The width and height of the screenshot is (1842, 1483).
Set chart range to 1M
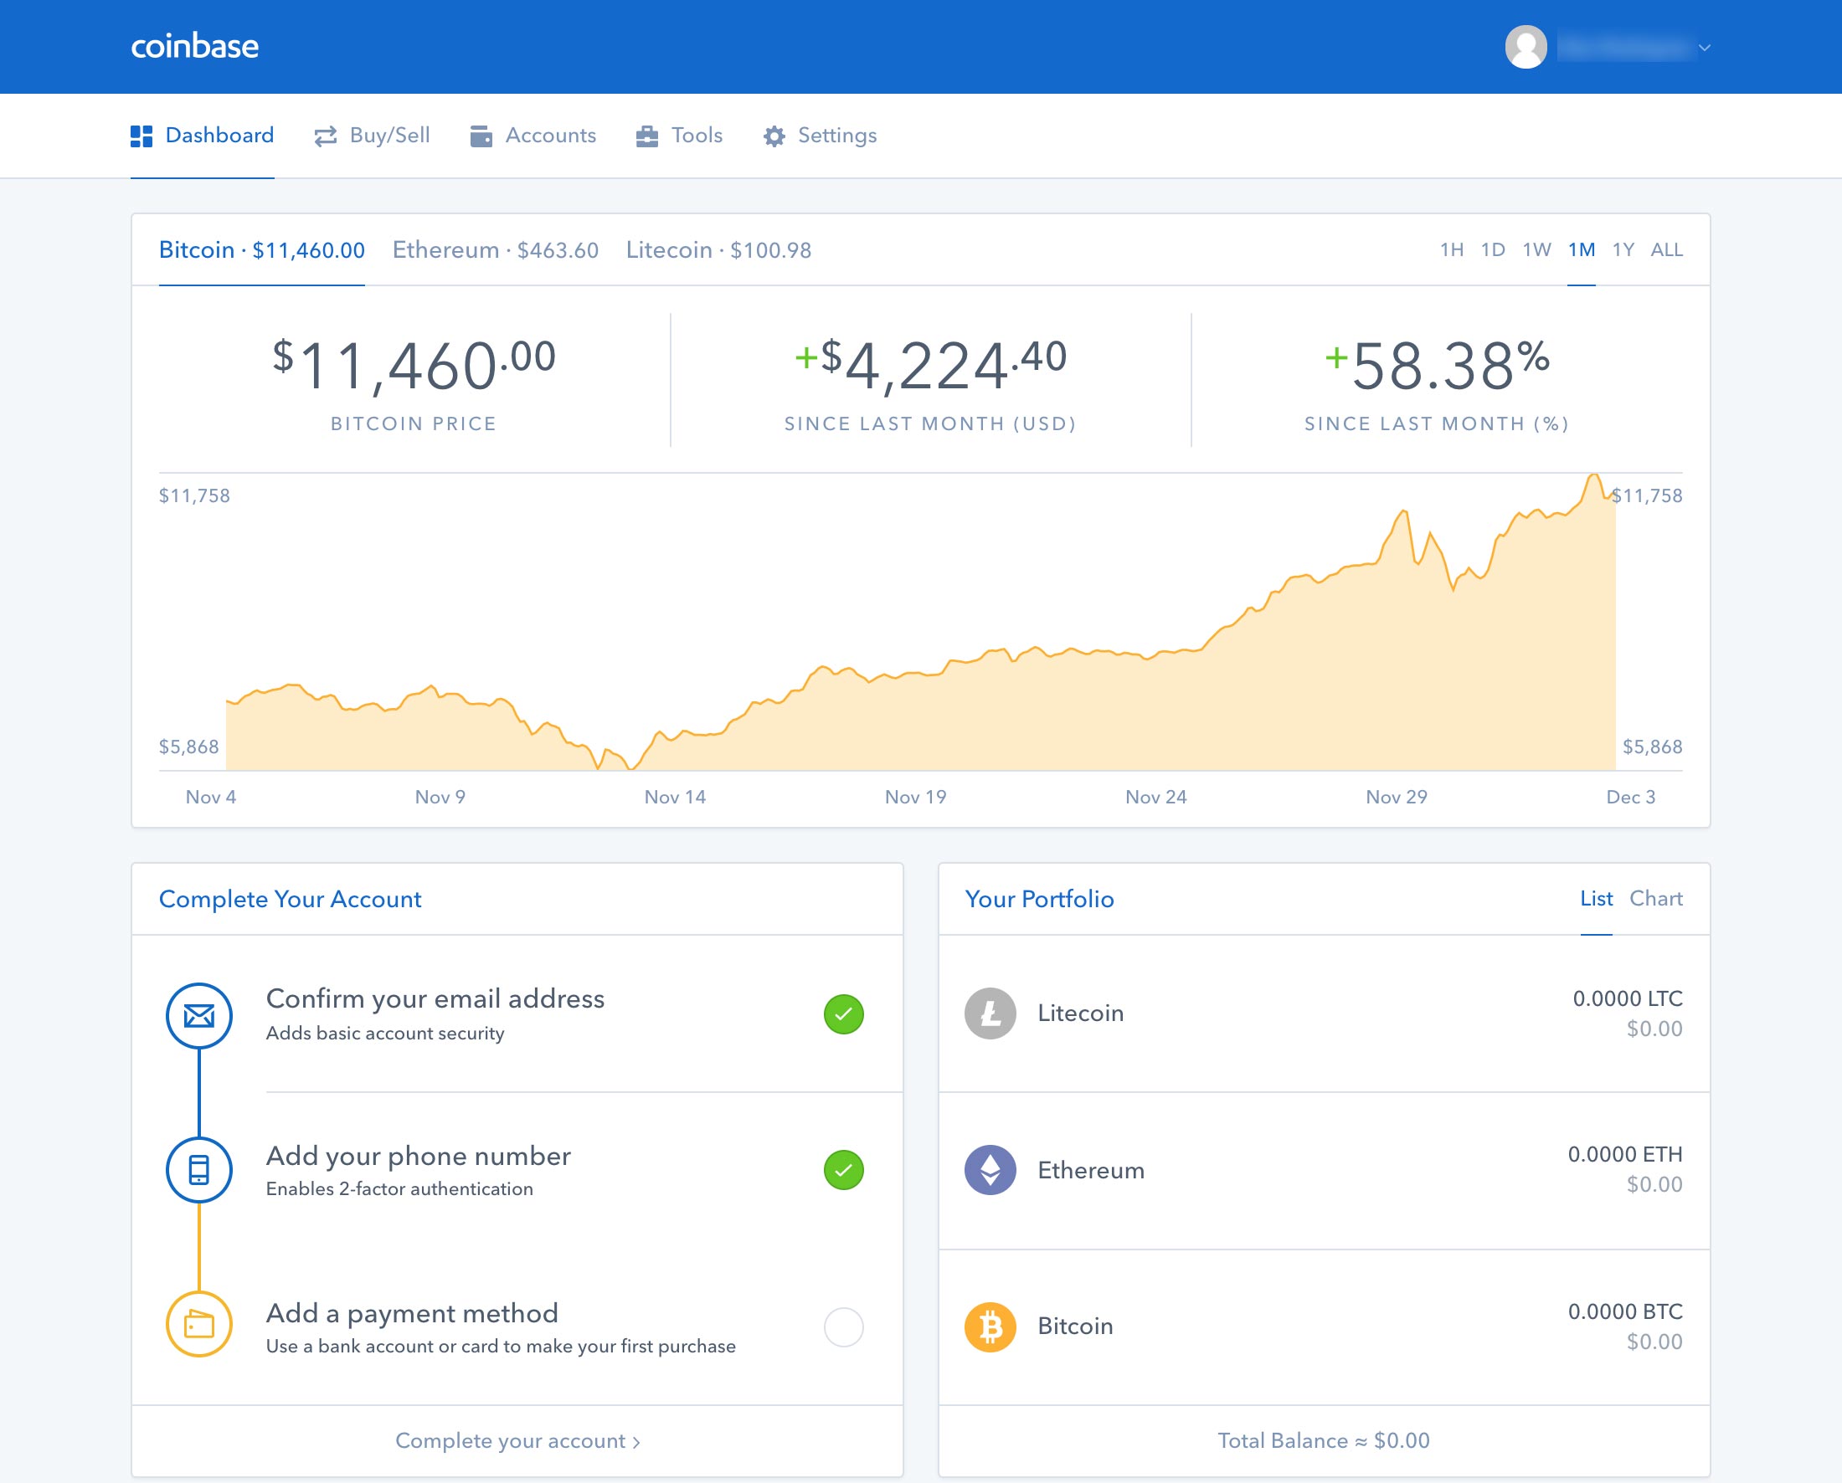(x=1581, y=249)
